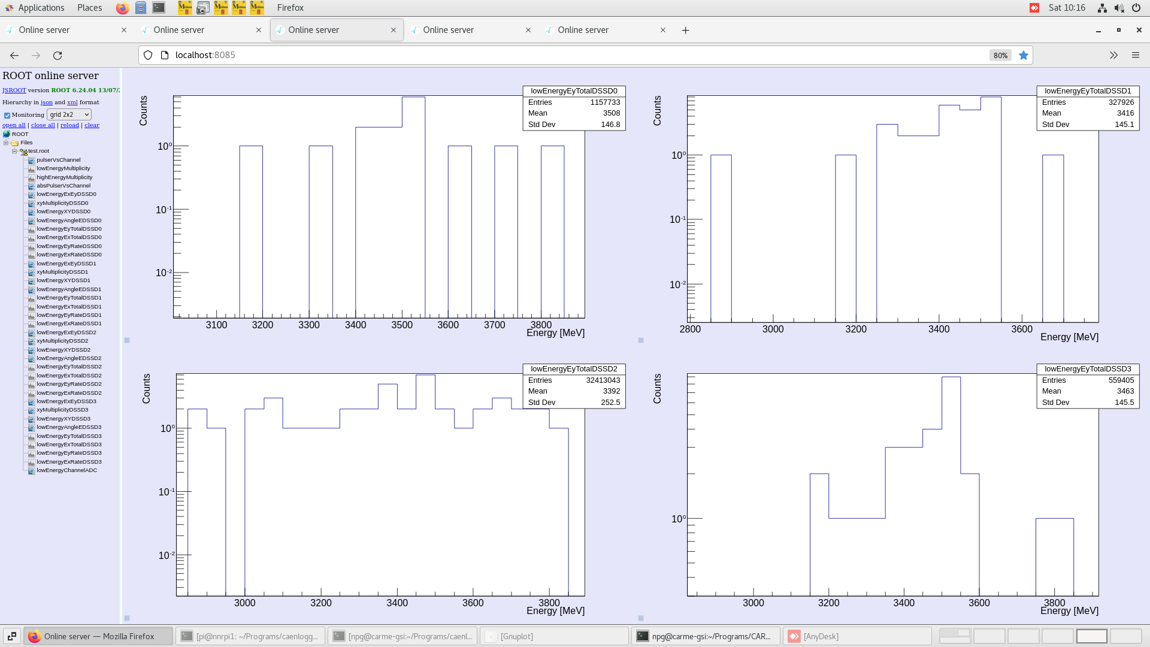The image size is (1150, 647).
Task: Select the lowEnergyEyTotalDSSD2 tree item
Action: point(69,367)
